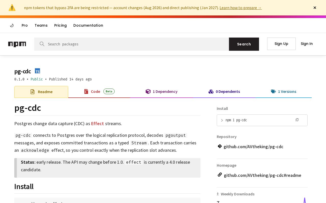Open the pg-cdc#readme homepage link

tap(262, 175)
